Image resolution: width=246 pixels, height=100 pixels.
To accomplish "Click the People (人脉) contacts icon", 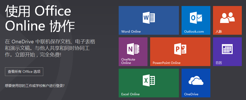I will pos(227,18).
